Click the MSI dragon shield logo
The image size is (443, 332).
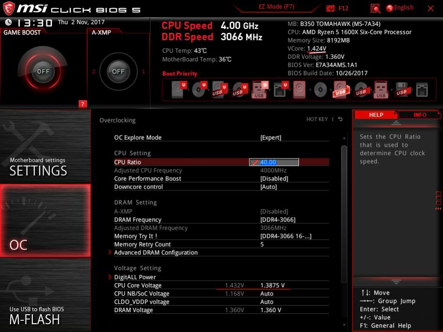pos(9,8)
